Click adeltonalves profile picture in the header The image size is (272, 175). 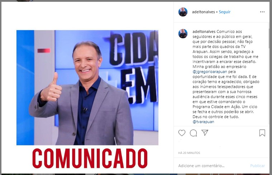coord(183,12)
